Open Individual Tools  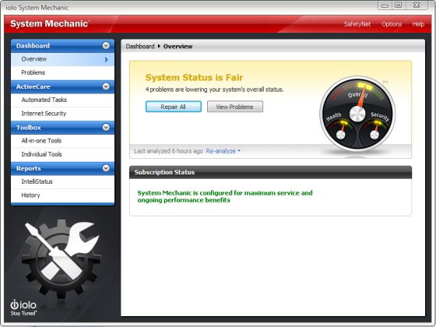62,154
